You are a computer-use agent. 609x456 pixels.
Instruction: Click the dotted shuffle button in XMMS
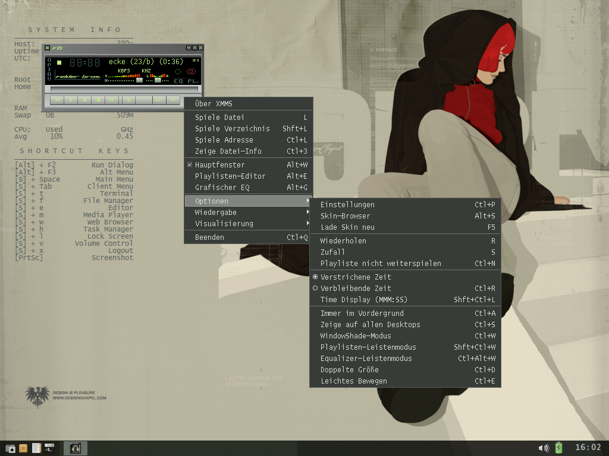pos(158,100)
